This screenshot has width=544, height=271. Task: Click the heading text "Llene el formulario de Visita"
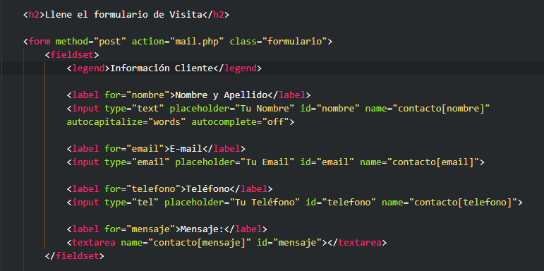tap(123, 15)
